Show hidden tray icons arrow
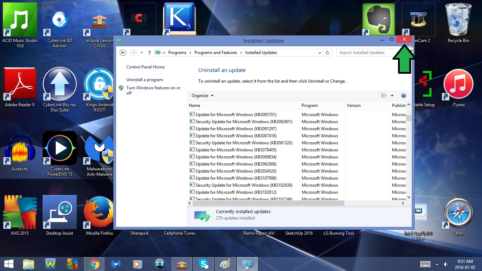 [x=437, y=264]
